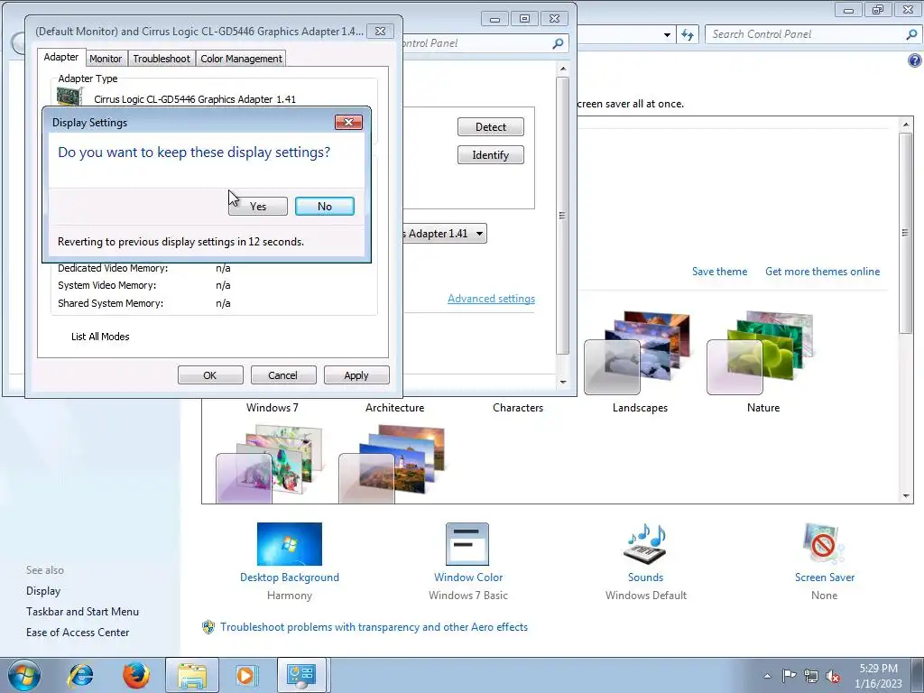The height and width of the screenshot is (693, 924).
Task: Click themes list scrollbar up arrow
Action: tap(906, 125)
